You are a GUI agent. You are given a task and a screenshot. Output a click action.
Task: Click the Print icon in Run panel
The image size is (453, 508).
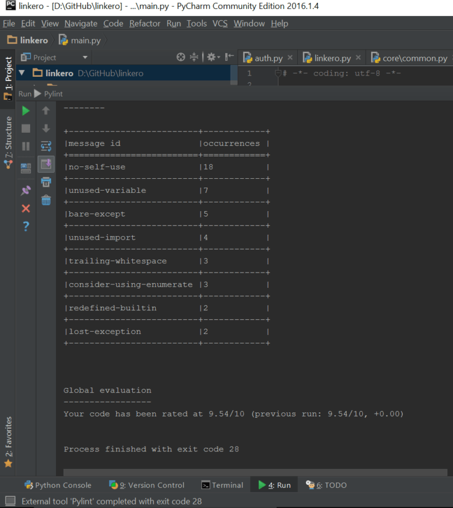pos(46,182)
